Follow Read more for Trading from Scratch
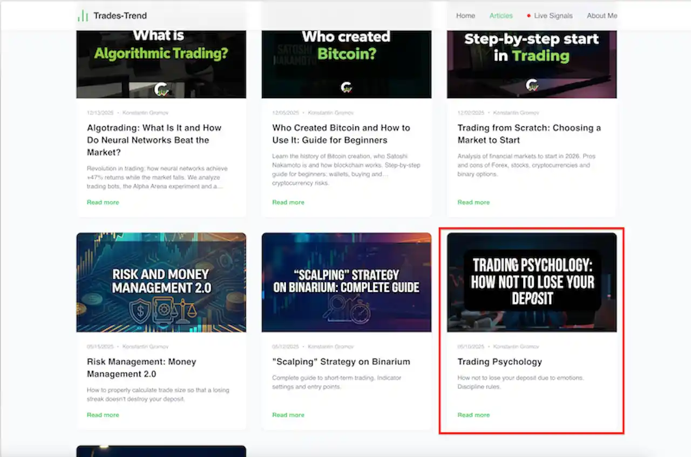This screenshot has width=691, height=457. [x=473, y=202]
